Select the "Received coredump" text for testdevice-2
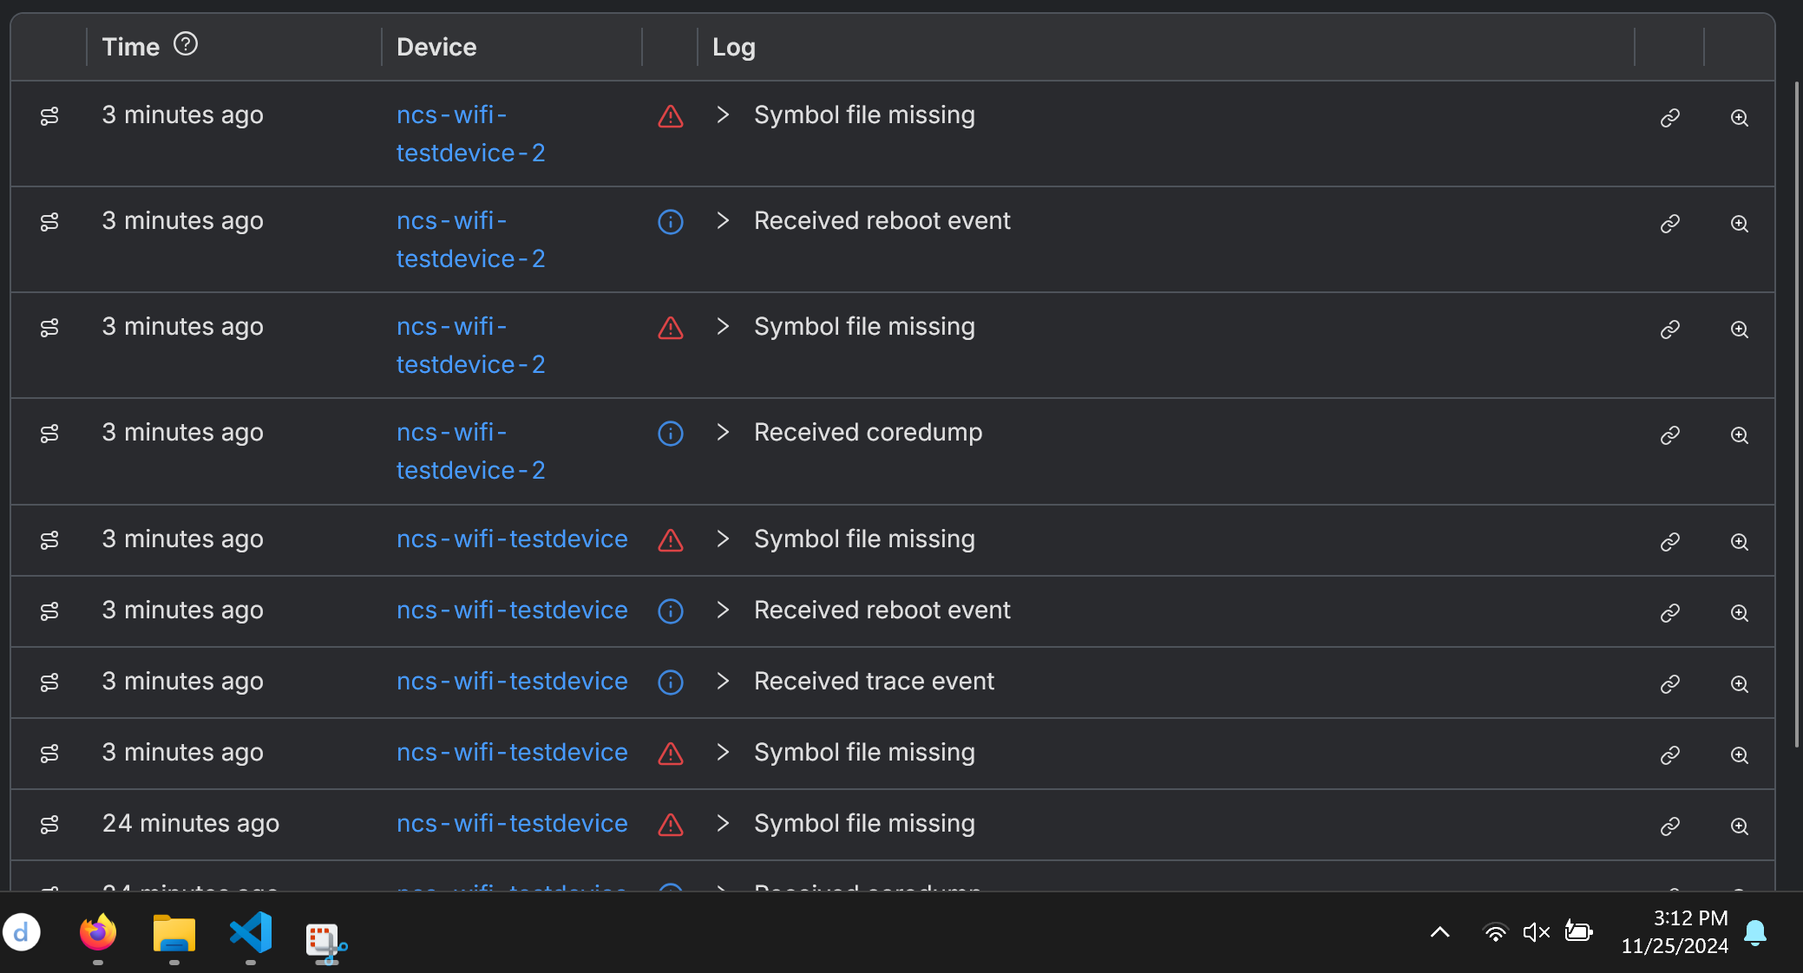The height and width of the screenshot is (973, 1803). coord(868,432)
